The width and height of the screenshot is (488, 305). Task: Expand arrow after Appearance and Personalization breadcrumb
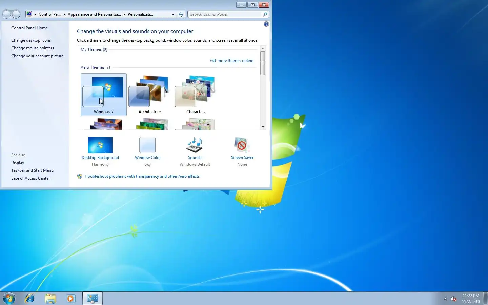[124, 14]
